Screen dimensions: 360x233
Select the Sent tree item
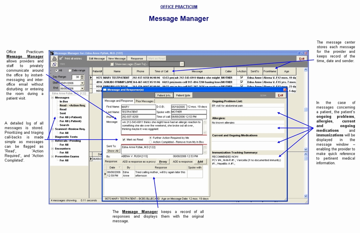coord(63,113)
